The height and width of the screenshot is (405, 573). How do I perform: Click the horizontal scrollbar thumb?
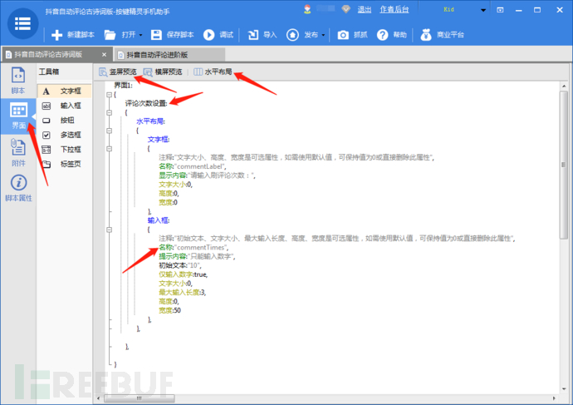(x=139, y=398)
